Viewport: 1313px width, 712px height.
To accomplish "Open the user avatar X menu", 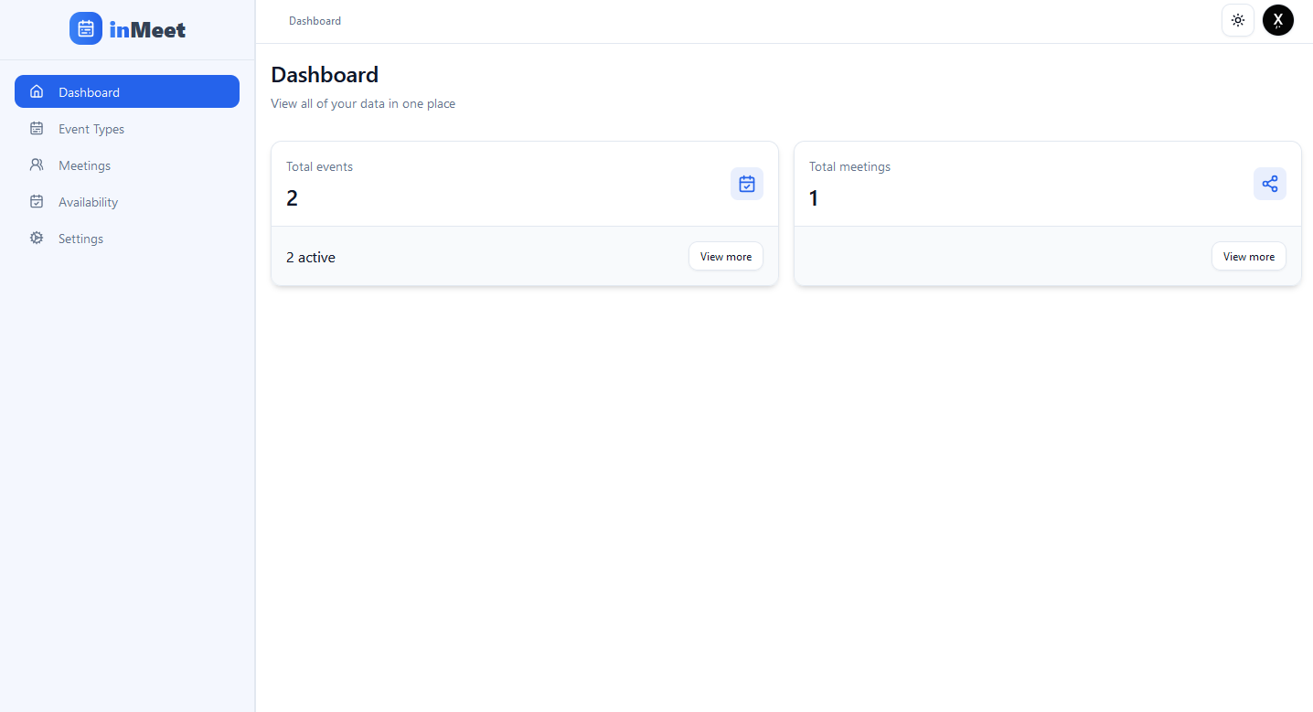I will tap(1278, 20).
